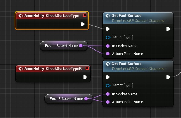This screenshot has height=118, width=181.
Task: Click 'Target is ABP Combat Character' on upper node
Action: click(x=138, y=21)
